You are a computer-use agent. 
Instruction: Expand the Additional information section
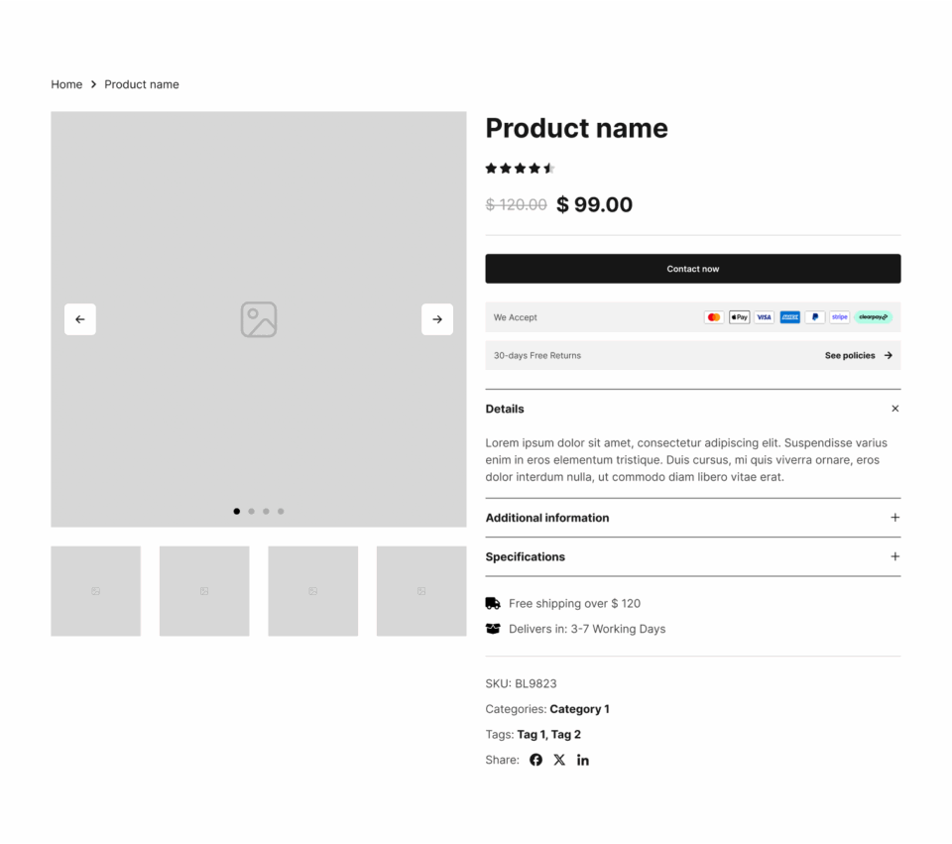(x=894, y=518)
